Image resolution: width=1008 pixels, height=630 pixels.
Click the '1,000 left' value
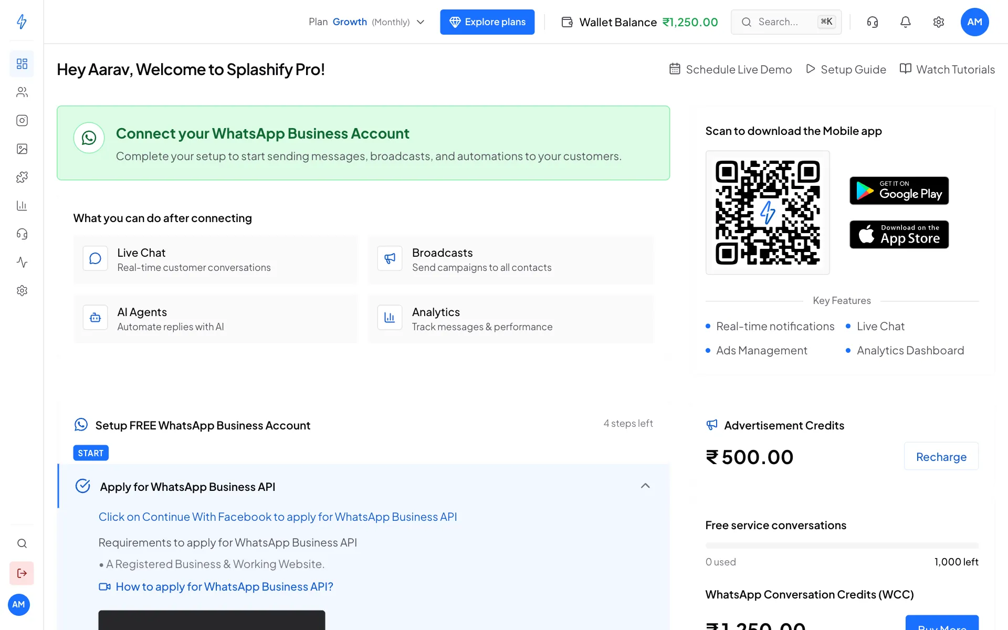(956, 562)
